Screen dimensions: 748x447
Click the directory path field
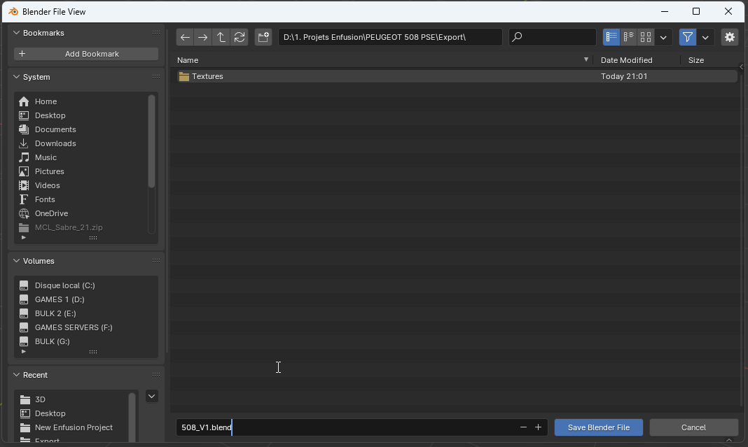[x=390, y=37]
